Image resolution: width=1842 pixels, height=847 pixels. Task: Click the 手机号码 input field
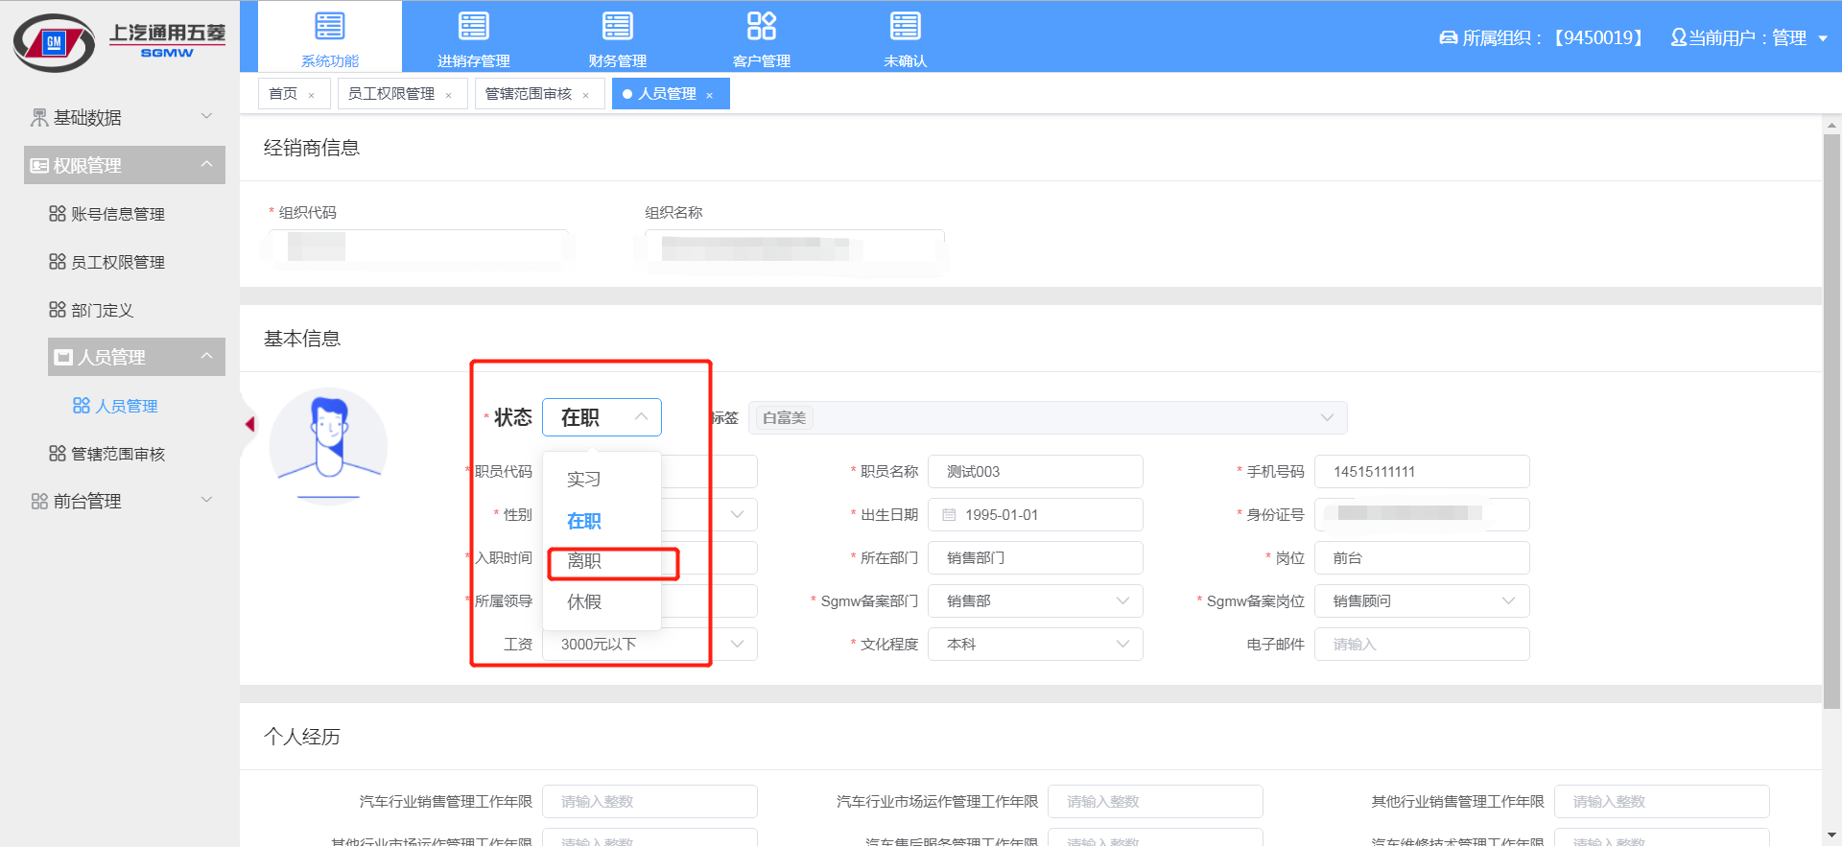pos(1422,471)
